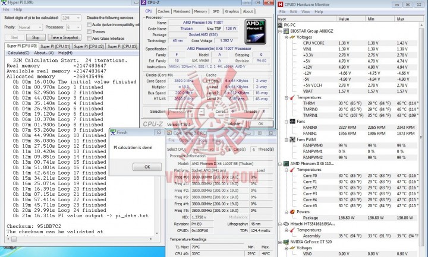Click Temperatures icon under AMD Phenom II X6
Viewport: 428px width, 257px height.
292,170
